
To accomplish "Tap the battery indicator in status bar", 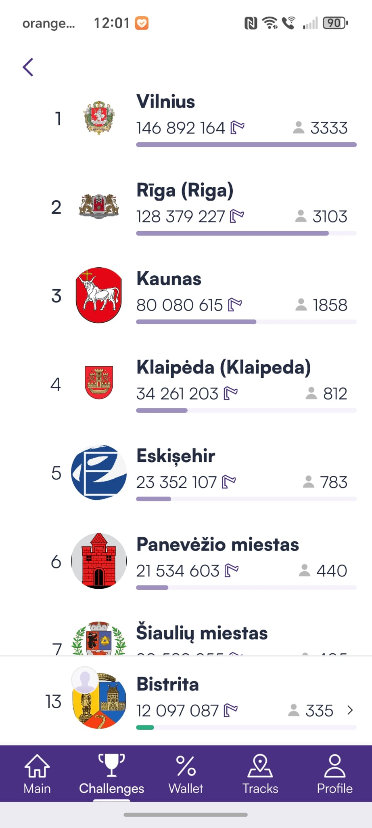I will click(335, 23).
